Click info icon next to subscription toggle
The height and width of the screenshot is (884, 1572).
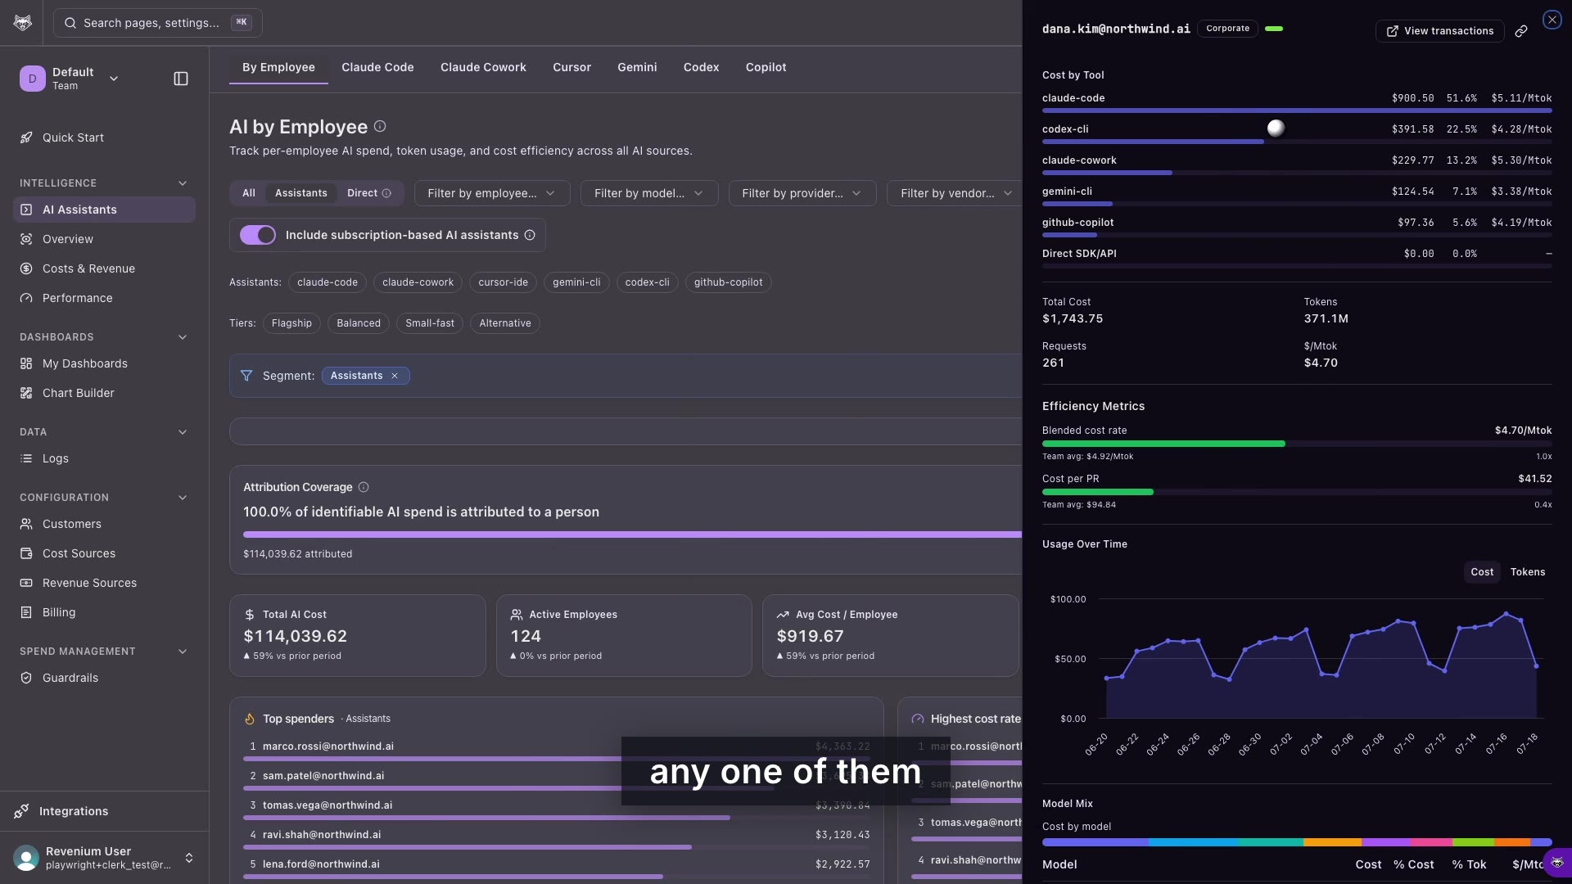click(530, 236)
